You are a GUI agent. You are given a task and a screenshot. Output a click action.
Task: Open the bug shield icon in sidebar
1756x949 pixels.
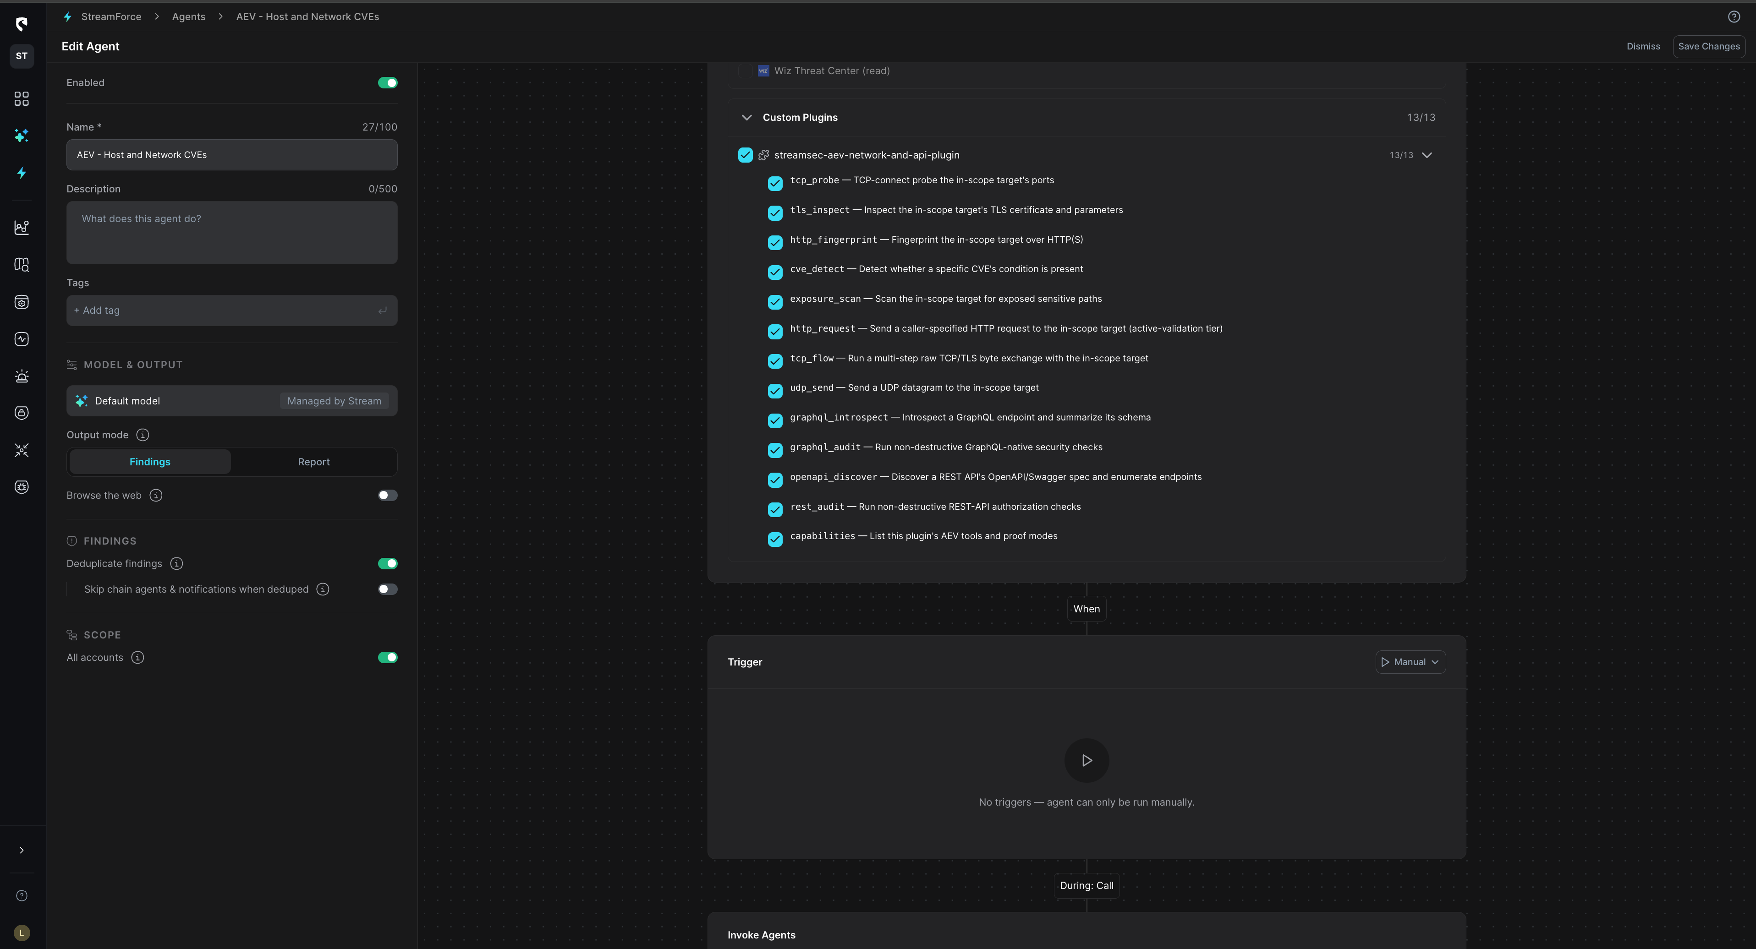pos(22,487)
